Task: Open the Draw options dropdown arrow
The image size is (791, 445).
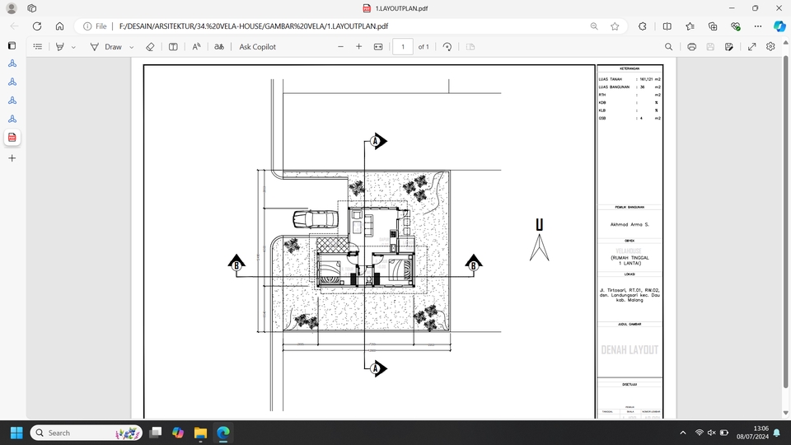Action: click(x=132, y=47)
